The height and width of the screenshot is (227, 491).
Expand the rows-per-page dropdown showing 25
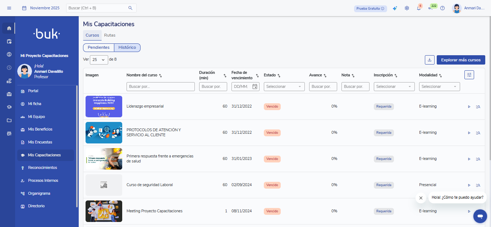click(99, 60)
